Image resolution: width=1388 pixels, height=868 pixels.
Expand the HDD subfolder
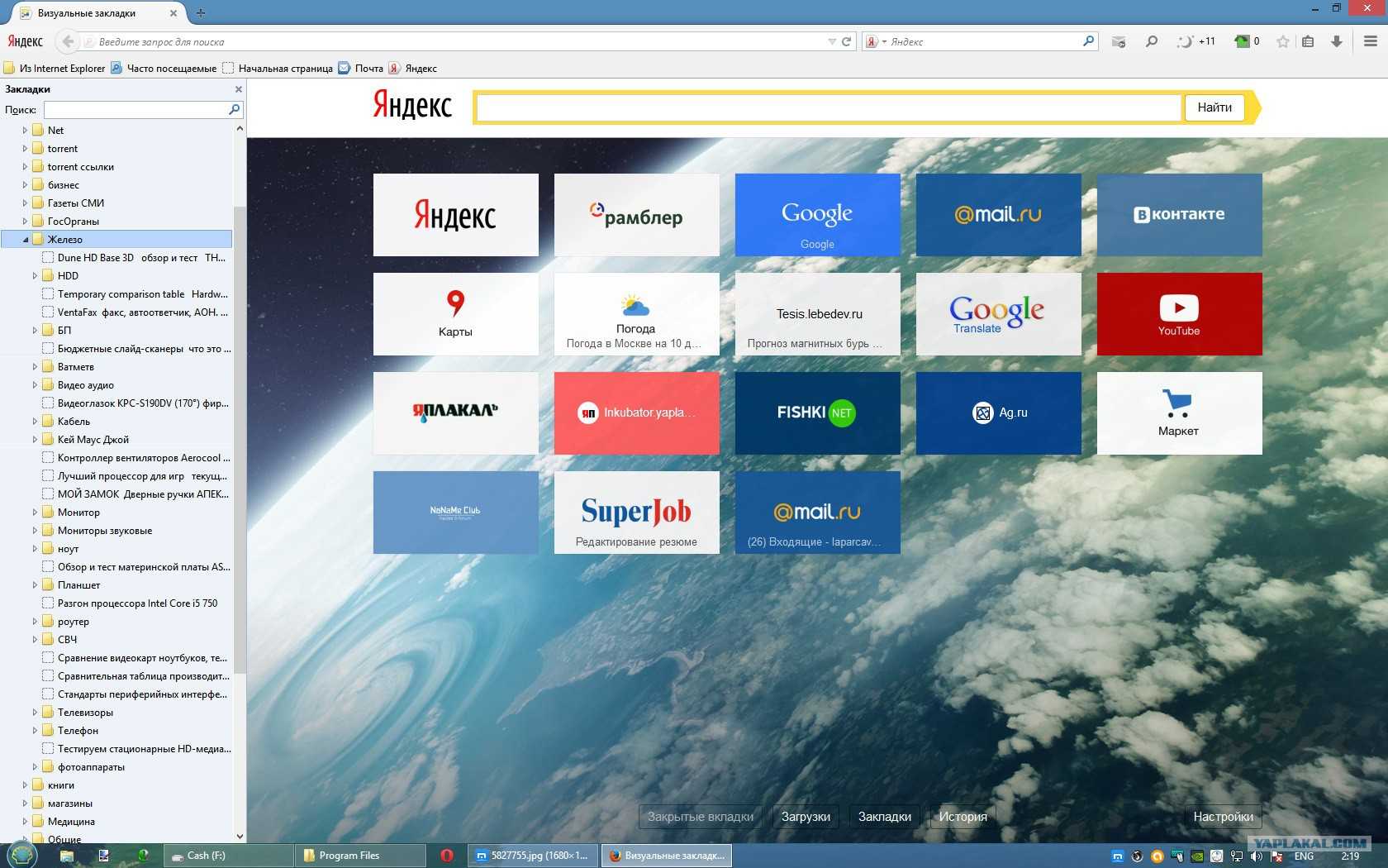tap(35, 276)
